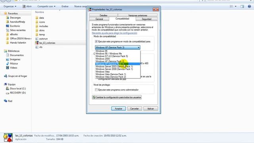Click the Red network icon
This screenshot has width=254, height=143.
tap(6, 101)
